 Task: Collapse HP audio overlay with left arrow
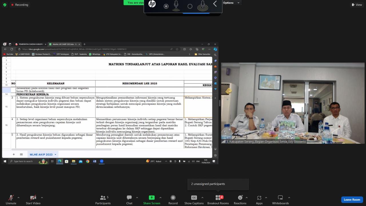(x=215, y=4)
